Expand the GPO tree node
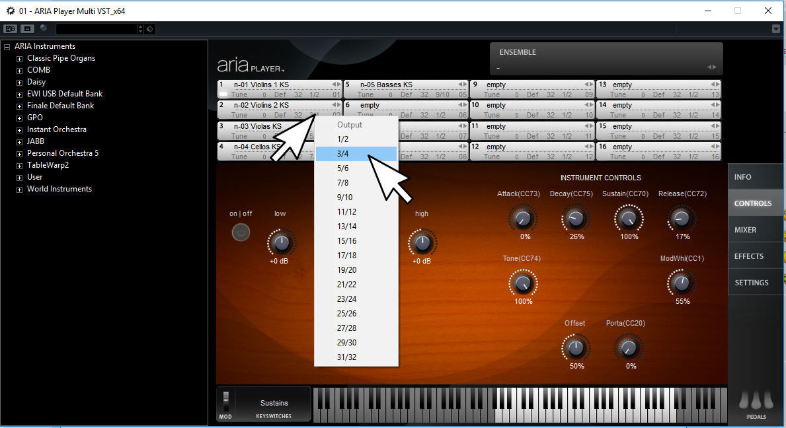 coord(20,118)
